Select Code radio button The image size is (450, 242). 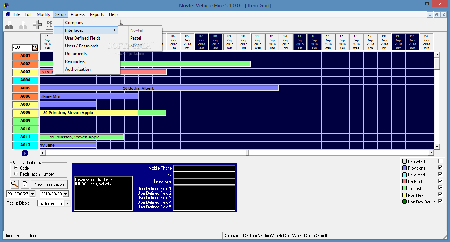(x=16, y=168)
